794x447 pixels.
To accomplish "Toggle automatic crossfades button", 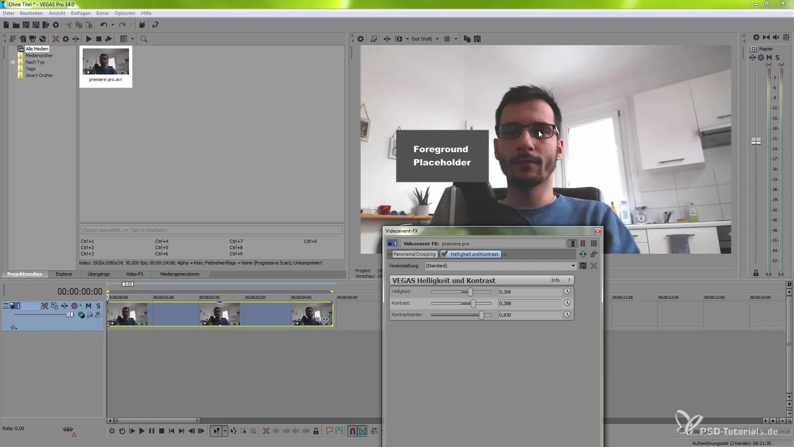I will [x=363, y=431].
